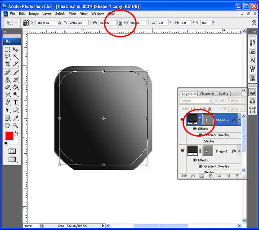Screen dimensions: 259x230
Task: Open the Opacity slider arrow
Action: tap(242, 101)
